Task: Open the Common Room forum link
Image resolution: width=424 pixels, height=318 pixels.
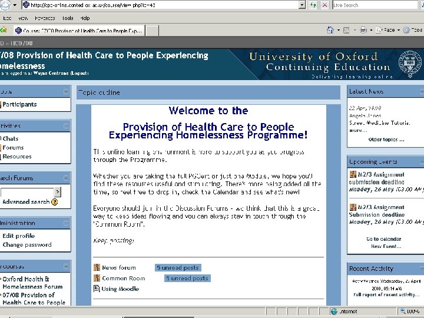Action: (x=124, y=278)
